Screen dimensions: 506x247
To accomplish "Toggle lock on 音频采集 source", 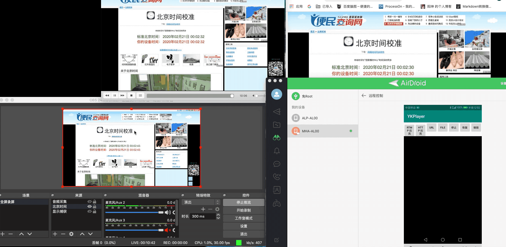I will click(x=95, y=202).
